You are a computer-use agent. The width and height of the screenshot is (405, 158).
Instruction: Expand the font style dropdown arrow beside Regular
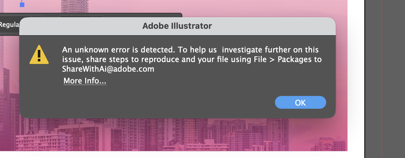click(37, 16)
